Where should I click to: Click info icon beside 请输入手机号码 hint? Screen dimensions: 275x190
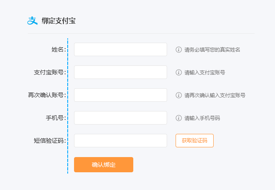click(x=179, y=118)
